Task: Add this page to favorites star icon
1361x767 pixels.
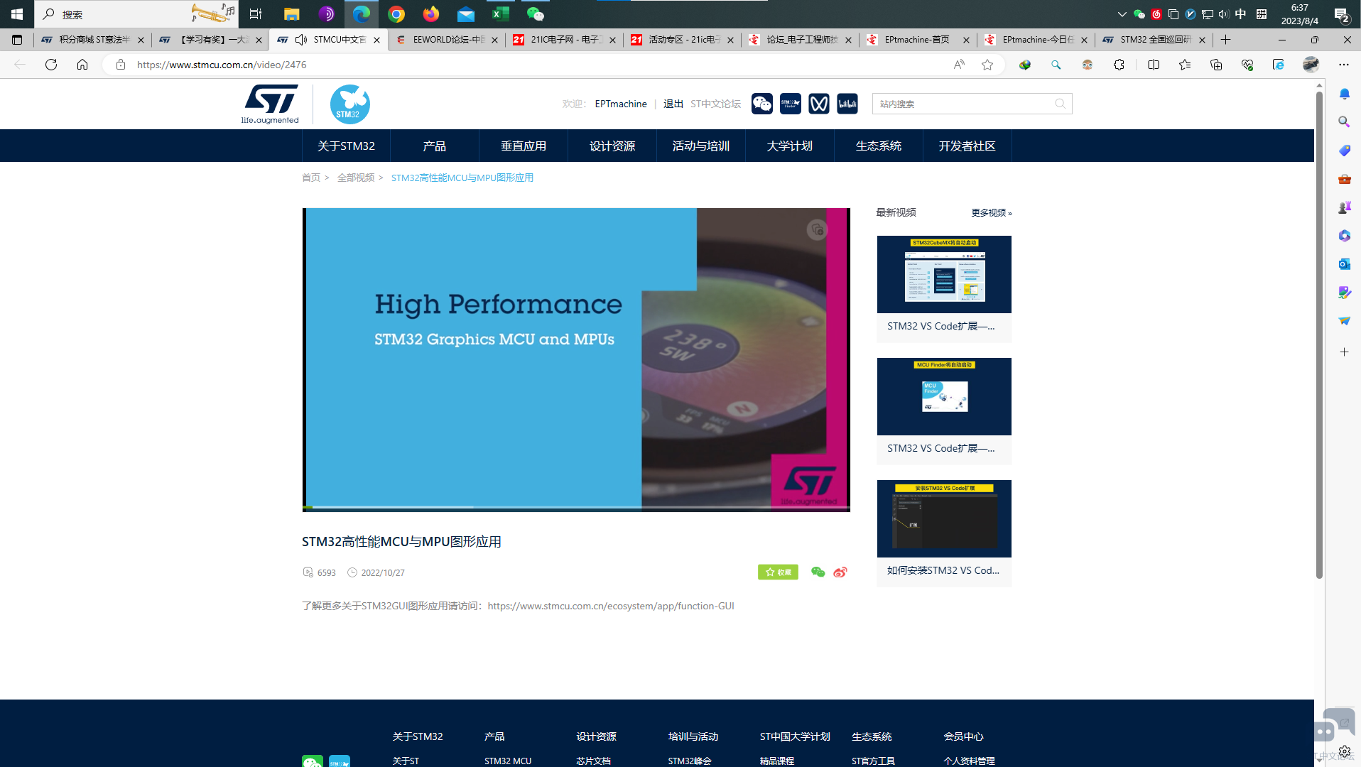Action: tap(987, 65)
